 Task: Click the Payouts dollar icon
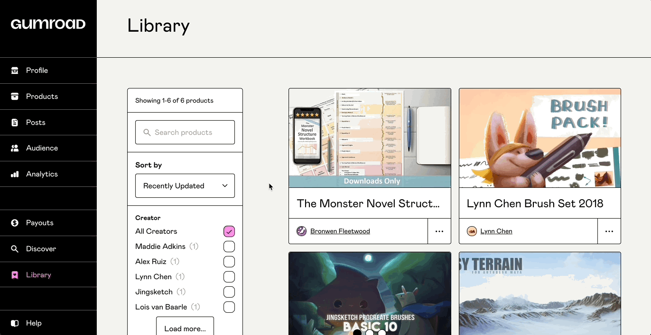coord(15,223)
